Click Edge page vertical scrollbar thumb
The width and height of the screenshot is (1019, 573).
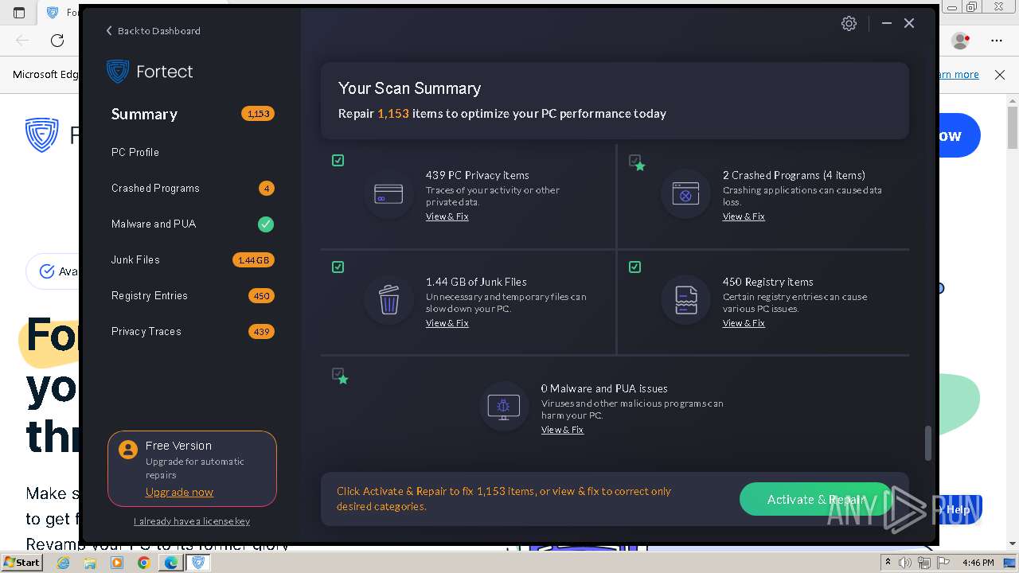1013,127
